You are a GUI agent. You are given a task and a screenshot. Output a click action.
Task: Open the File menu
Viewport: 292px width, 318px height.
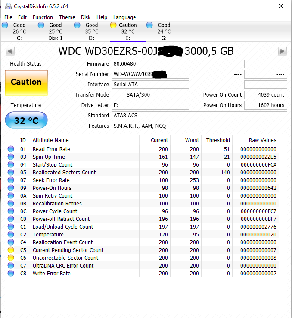click(8, 17)
